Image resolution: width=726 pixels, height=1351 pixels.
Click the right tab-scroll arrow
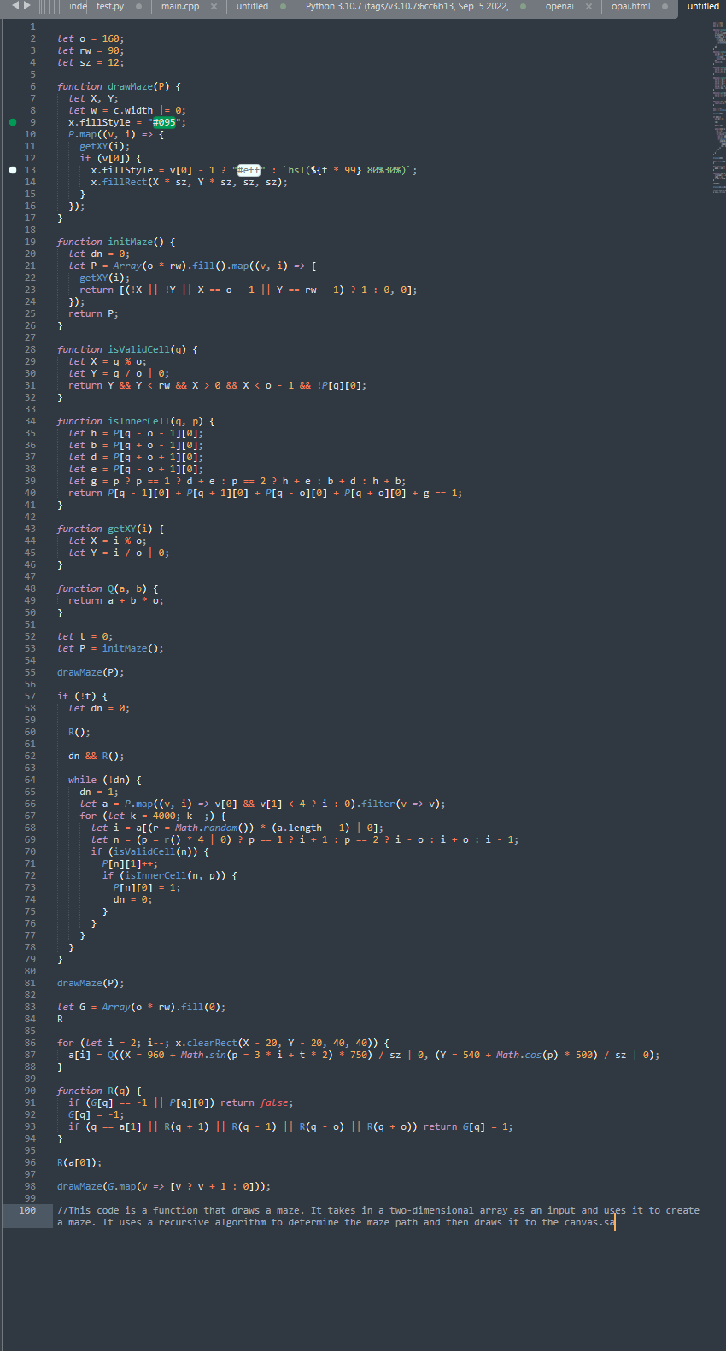26,5
